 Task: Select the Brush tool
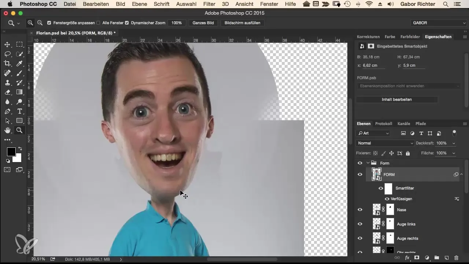[19, 73]
